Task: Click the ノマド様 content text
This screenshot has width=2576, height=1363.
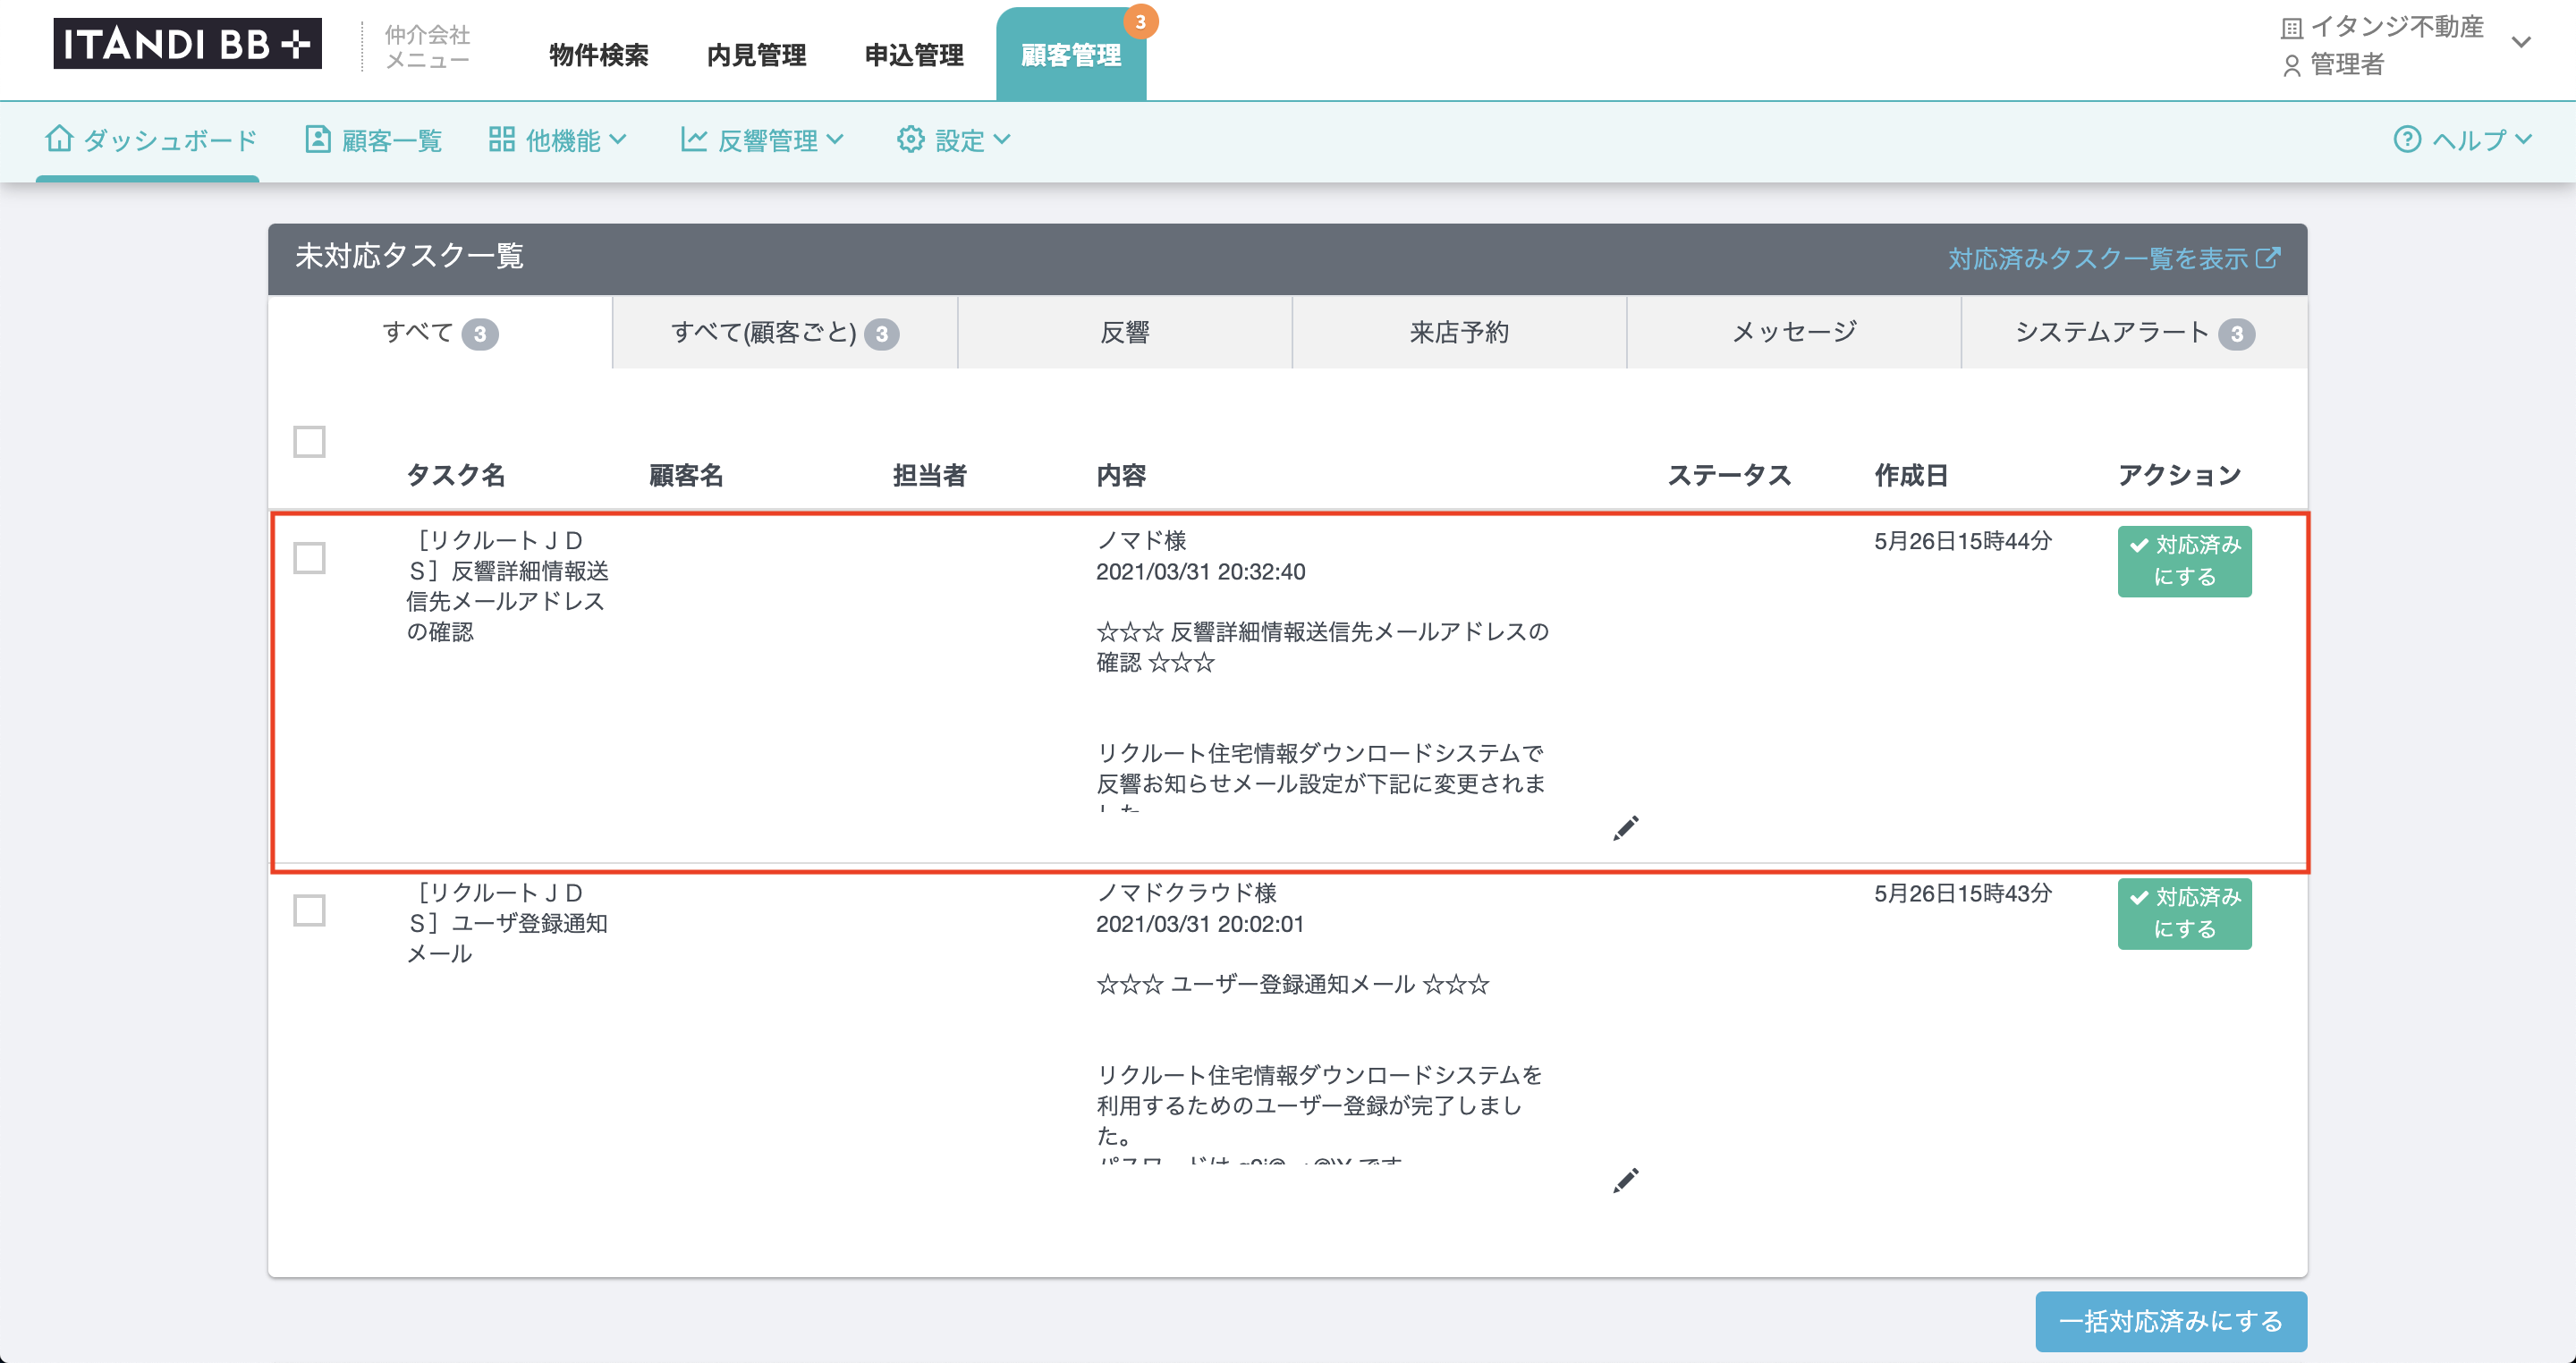Action: [1141, 540]
